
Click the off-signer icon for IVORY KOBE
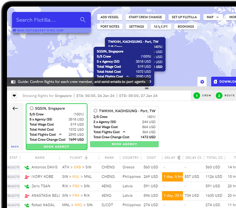coord(27,177)
